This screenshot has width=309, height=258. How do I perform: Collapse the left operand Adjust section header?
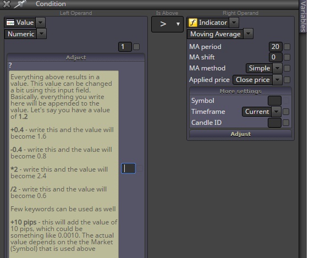(76, 57)
